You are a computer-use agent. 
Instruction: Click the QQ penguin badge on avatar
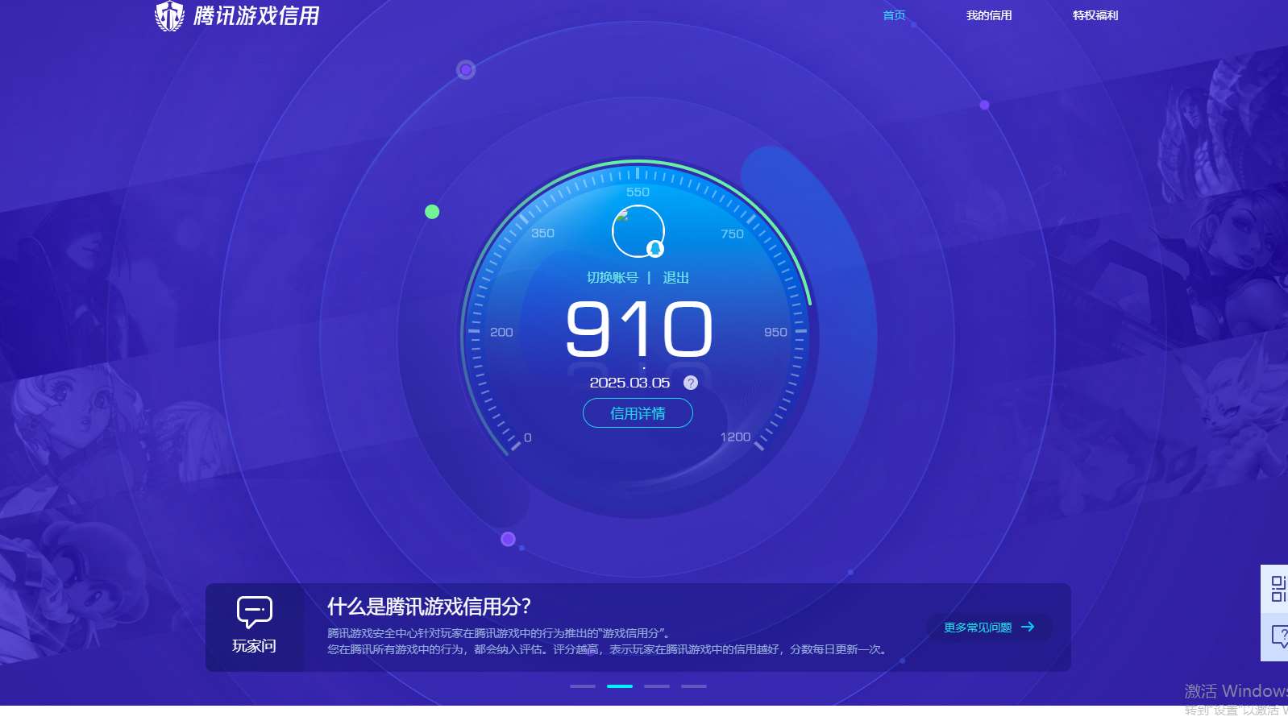click(x=655, y=249)
